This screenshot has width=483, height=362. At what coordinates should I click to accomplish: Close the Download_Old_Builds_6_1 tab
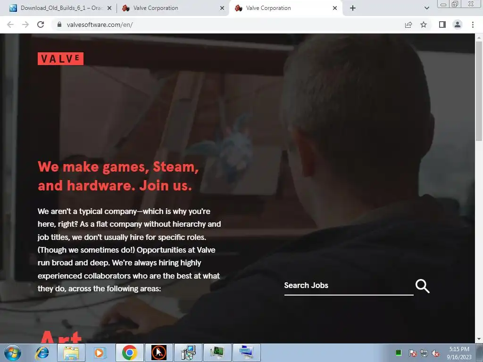point(109,8)
